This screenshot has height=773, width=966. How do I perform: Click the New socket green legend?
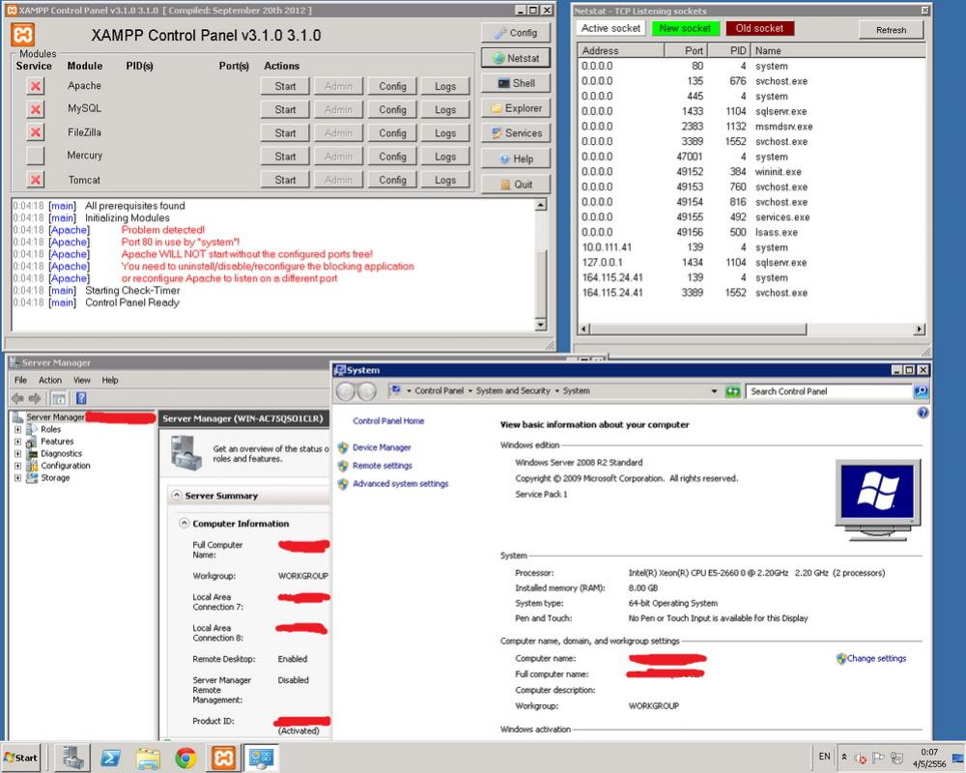(x=685, y=28)
